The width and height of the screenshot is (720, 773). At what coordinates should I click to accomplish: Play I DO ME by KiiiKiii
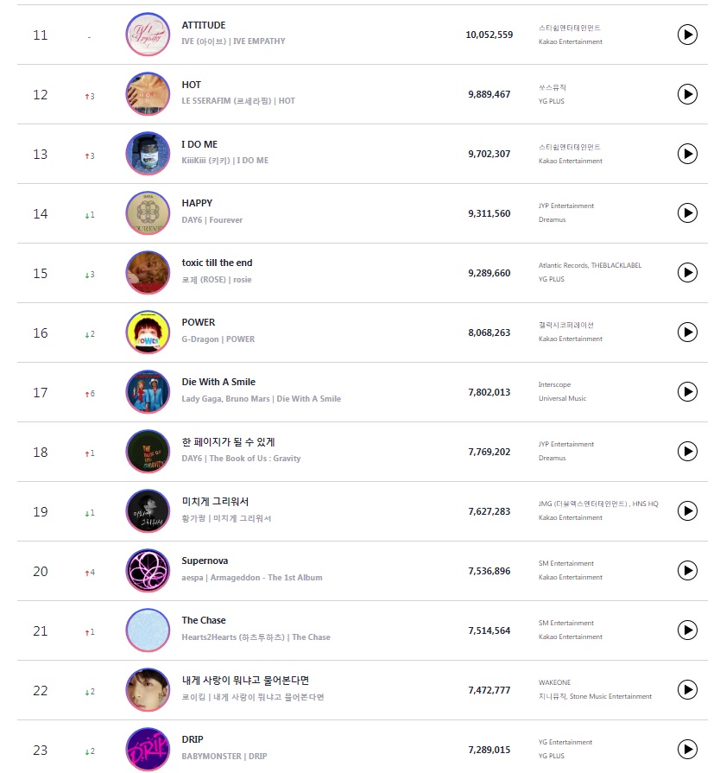pyautogui.click(x=687, y=154)
